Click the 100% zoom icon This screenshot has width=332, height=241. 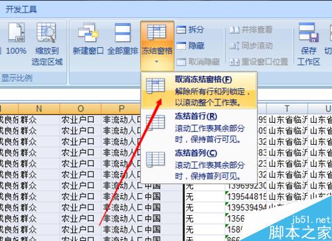pyautogui.click(x=16, y=33)
